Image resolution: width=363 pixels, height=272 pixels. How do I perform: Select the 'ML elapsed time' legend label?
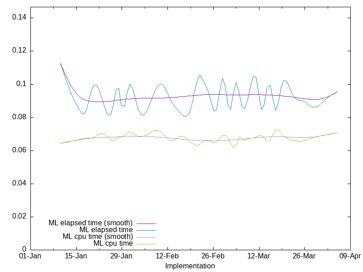tap(106, 230)
